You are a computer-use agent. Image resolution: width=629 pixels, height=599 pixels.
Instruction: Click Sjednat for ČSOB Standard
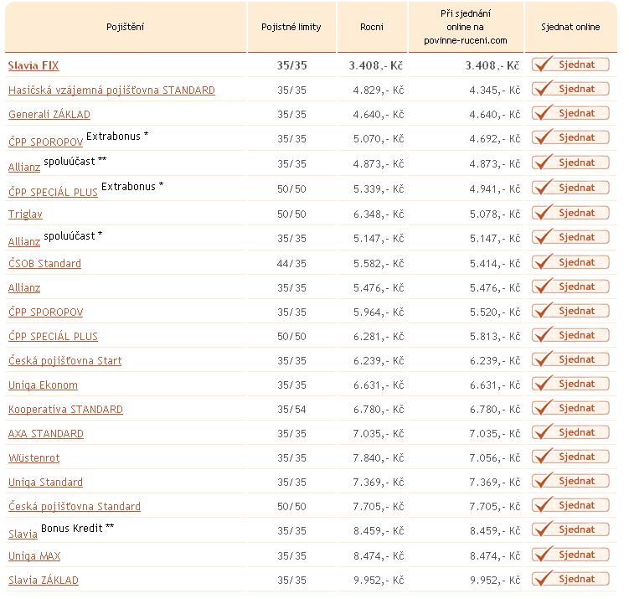[570, 262]
